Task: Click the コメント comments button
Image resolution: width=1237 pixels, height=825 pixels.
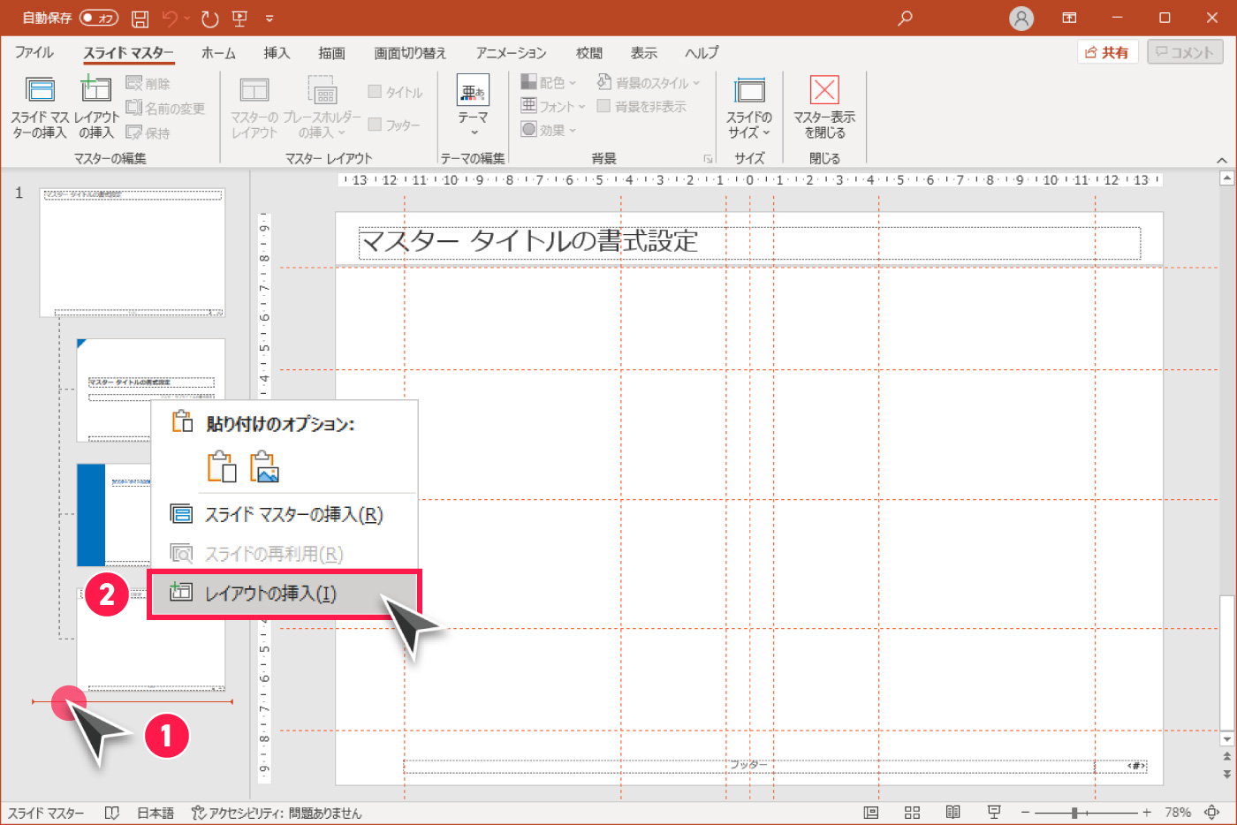Action: pyautogui.click(x=1185, y=52)
